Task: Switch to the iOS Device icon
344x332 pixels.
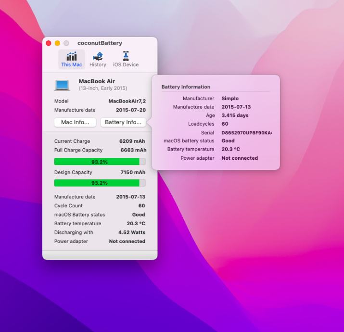Action: pyautogui.click(x=126, y=56)
